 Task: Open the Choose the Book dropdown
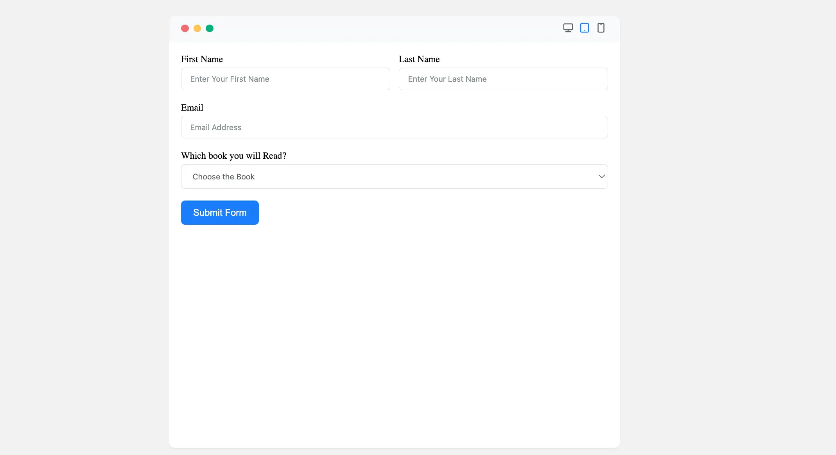click(x=394, y=177)
